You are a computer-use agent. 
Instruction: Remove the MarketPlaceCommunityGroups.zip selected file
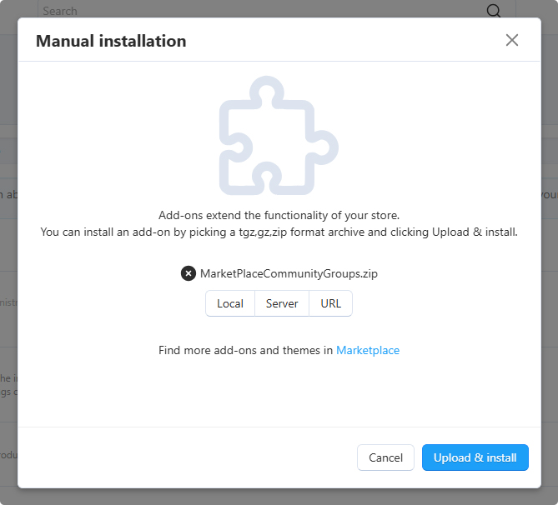coord(189,273)
